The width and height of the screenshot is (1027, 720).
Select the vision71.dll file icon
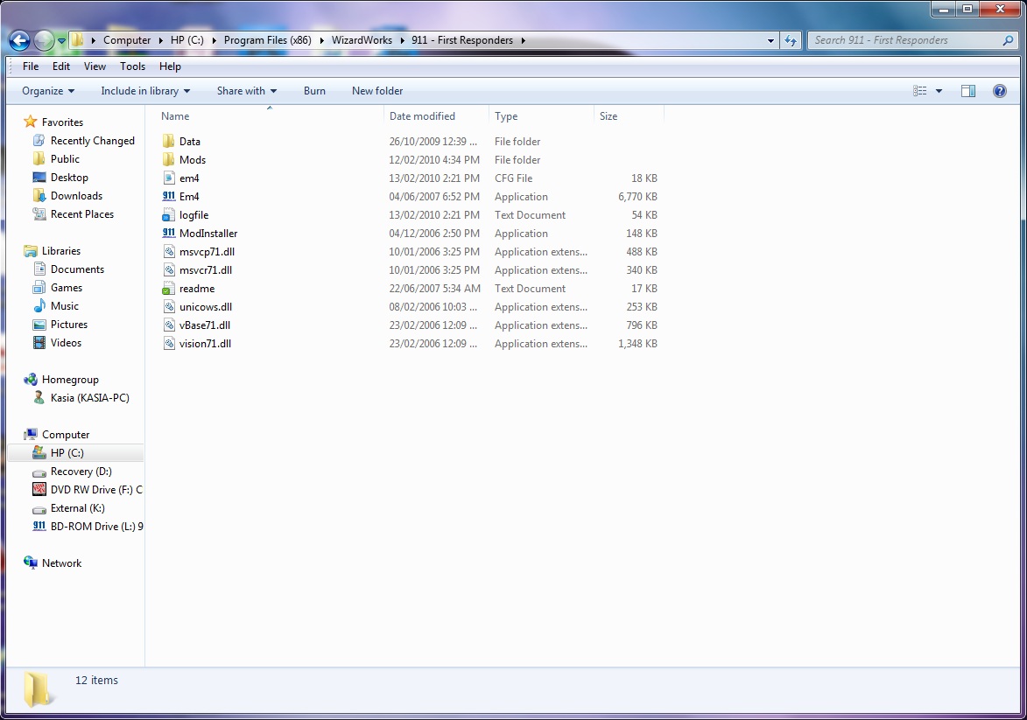click(168, 343)
